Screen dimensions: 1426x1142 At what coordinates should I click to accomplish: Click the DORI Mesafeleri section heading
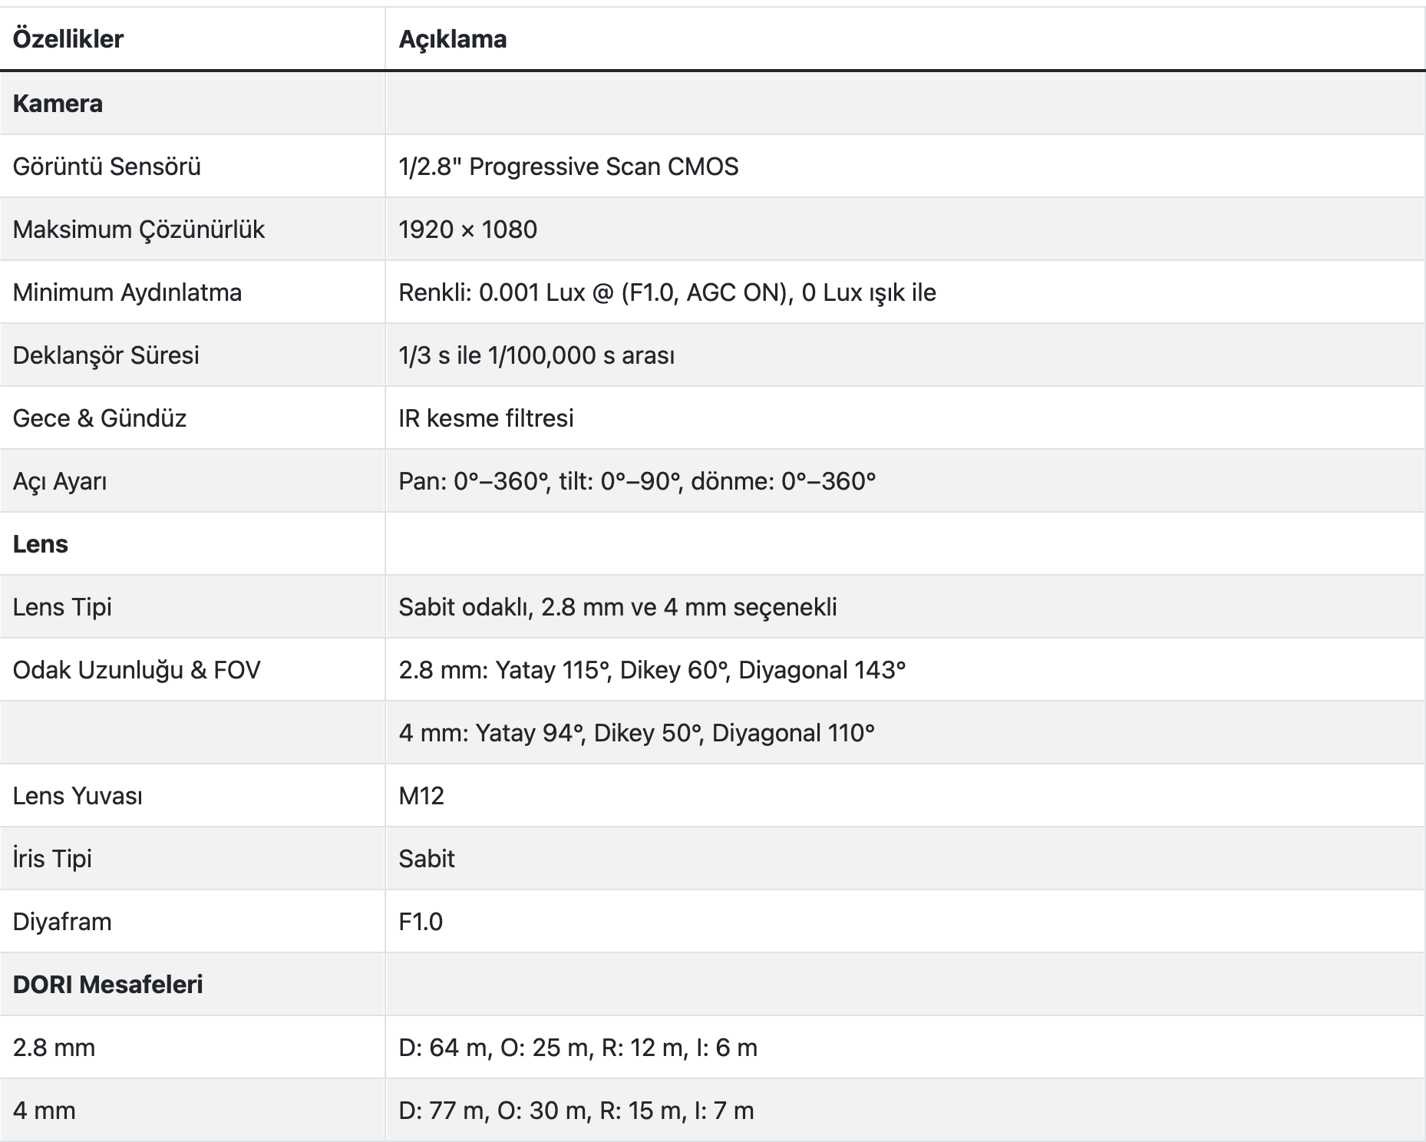click(107, 985)
